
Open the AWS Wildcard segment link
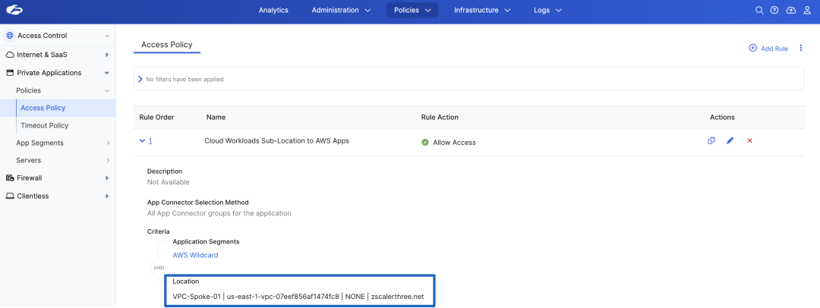click(x=195, y=255)
